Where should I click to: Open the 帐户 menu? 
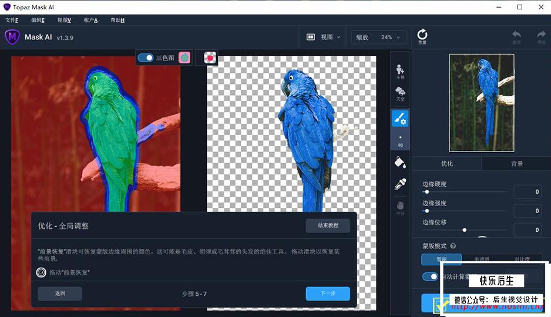tap(90, 21)
